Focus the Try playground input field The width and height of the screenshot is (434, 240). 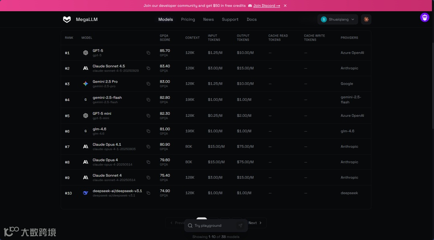[216, 226]
